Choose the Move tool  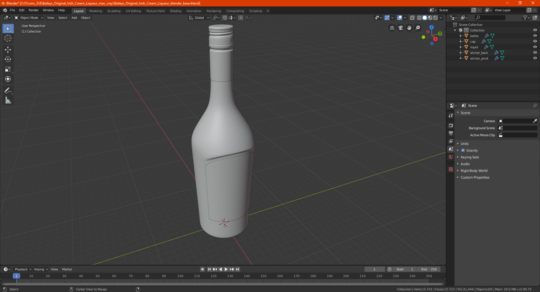pos(8,50)
